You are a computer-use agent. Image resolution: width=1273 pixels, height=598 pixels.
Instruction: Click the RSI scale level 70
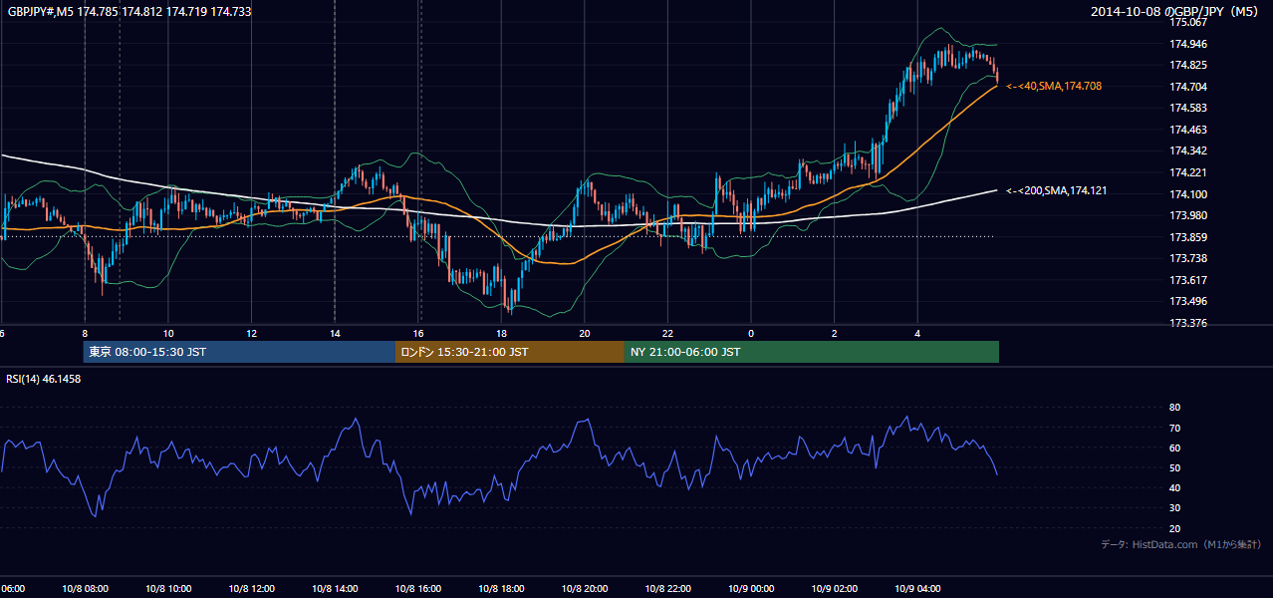[x=1174, y=428]
